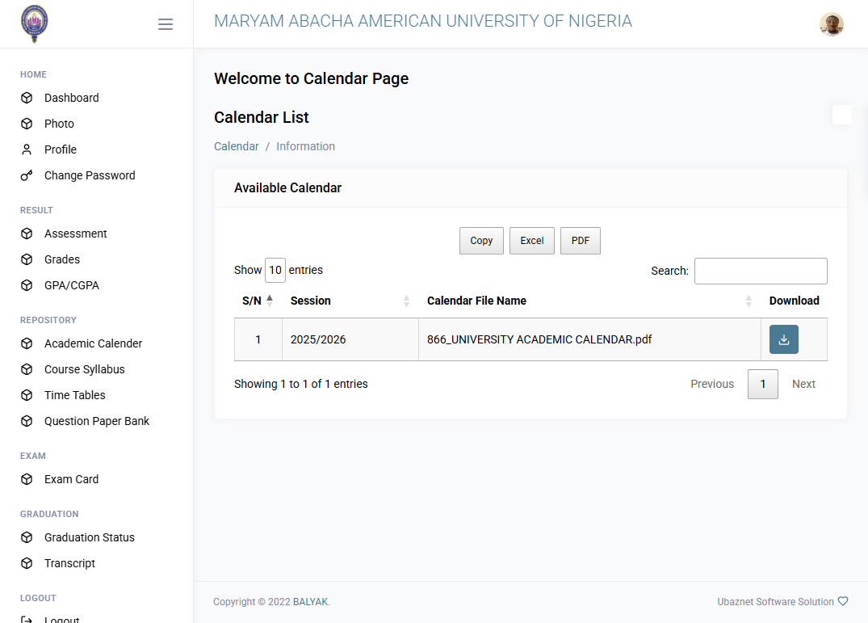The image size is (868, 623).
Task: Copy the calendar table data
Action: pyautogui.click(x=481, y=241)
